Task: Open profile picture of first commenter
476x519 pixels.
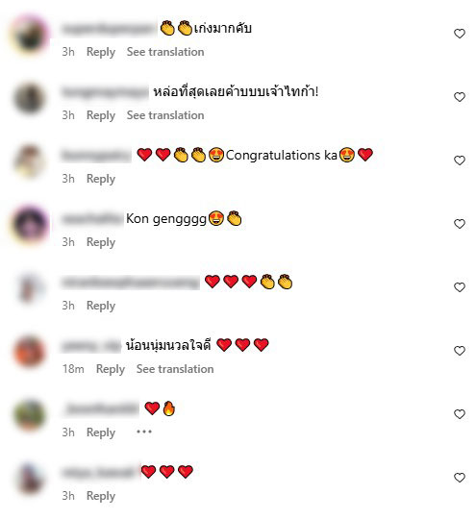Action: (x=30, y=35)
